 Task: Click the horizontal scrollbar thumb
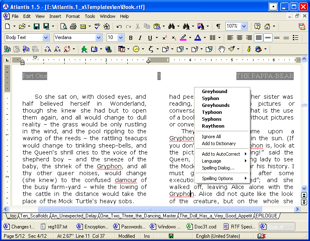tap(150, 209)
